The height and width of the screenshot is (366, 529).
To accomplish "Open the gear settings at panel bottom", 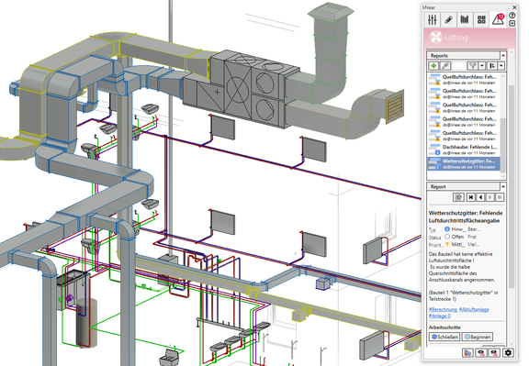I will [x=508, y=353].
